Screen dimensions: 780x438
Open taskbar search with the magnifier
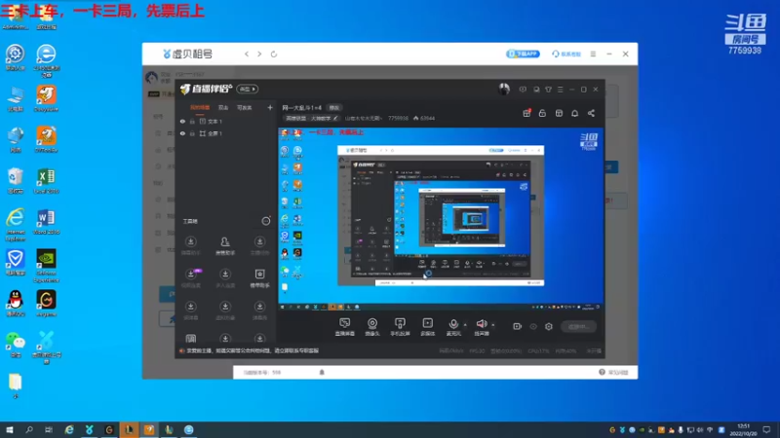pos(29,429)
